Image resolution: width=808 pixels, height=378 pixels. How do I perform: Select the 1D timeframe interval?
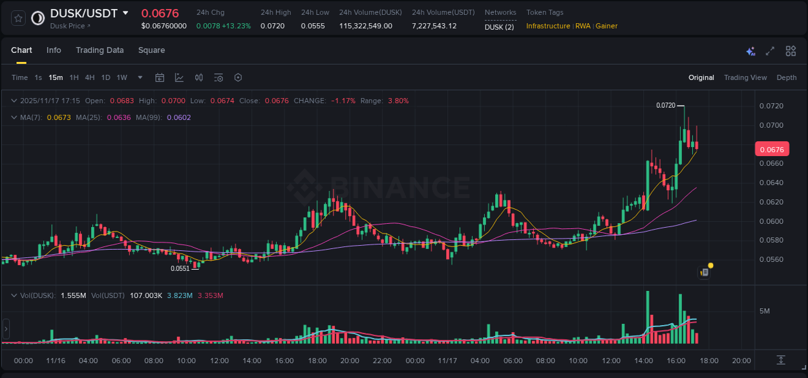point(105,77)
